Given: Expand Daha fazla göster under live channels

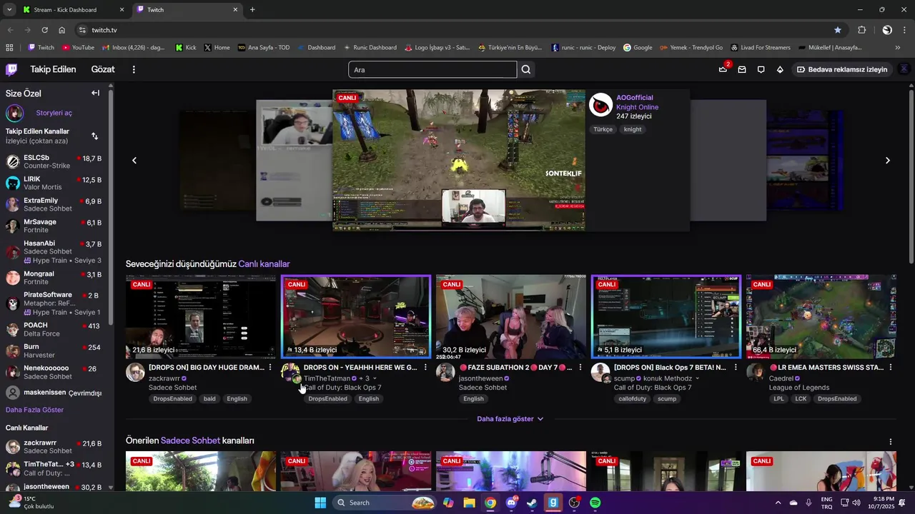Looking at the screenshot, I should click(x=510, y=419).
